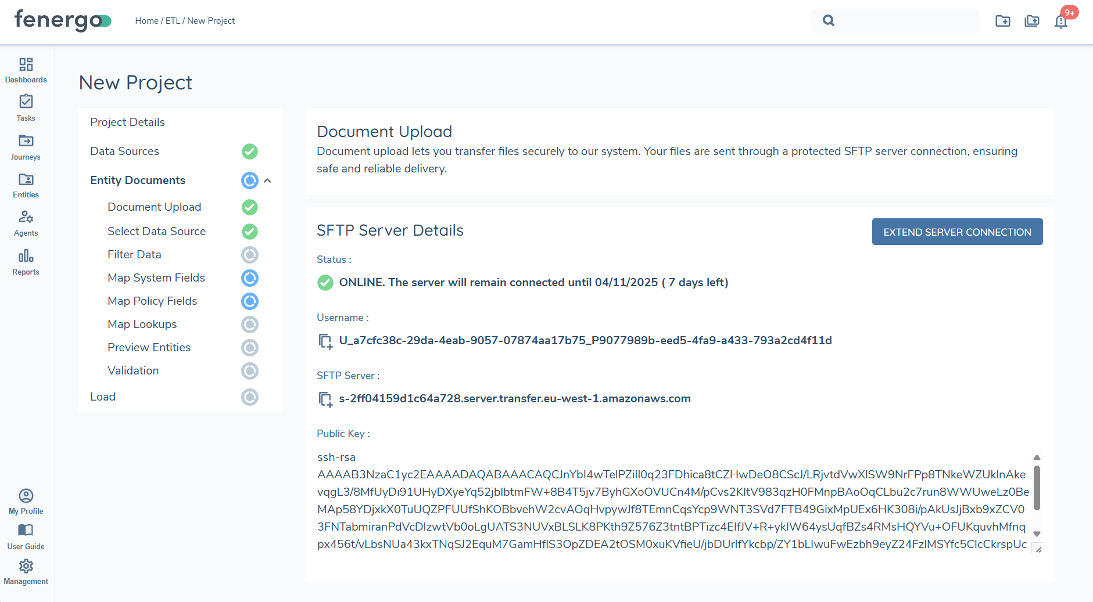Switch to the Project Details step

coord(127,122)
